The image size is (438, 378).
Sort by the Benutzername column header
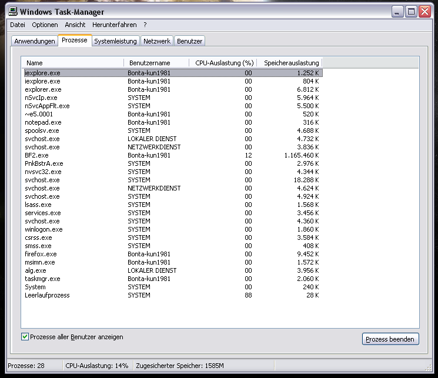156,63
